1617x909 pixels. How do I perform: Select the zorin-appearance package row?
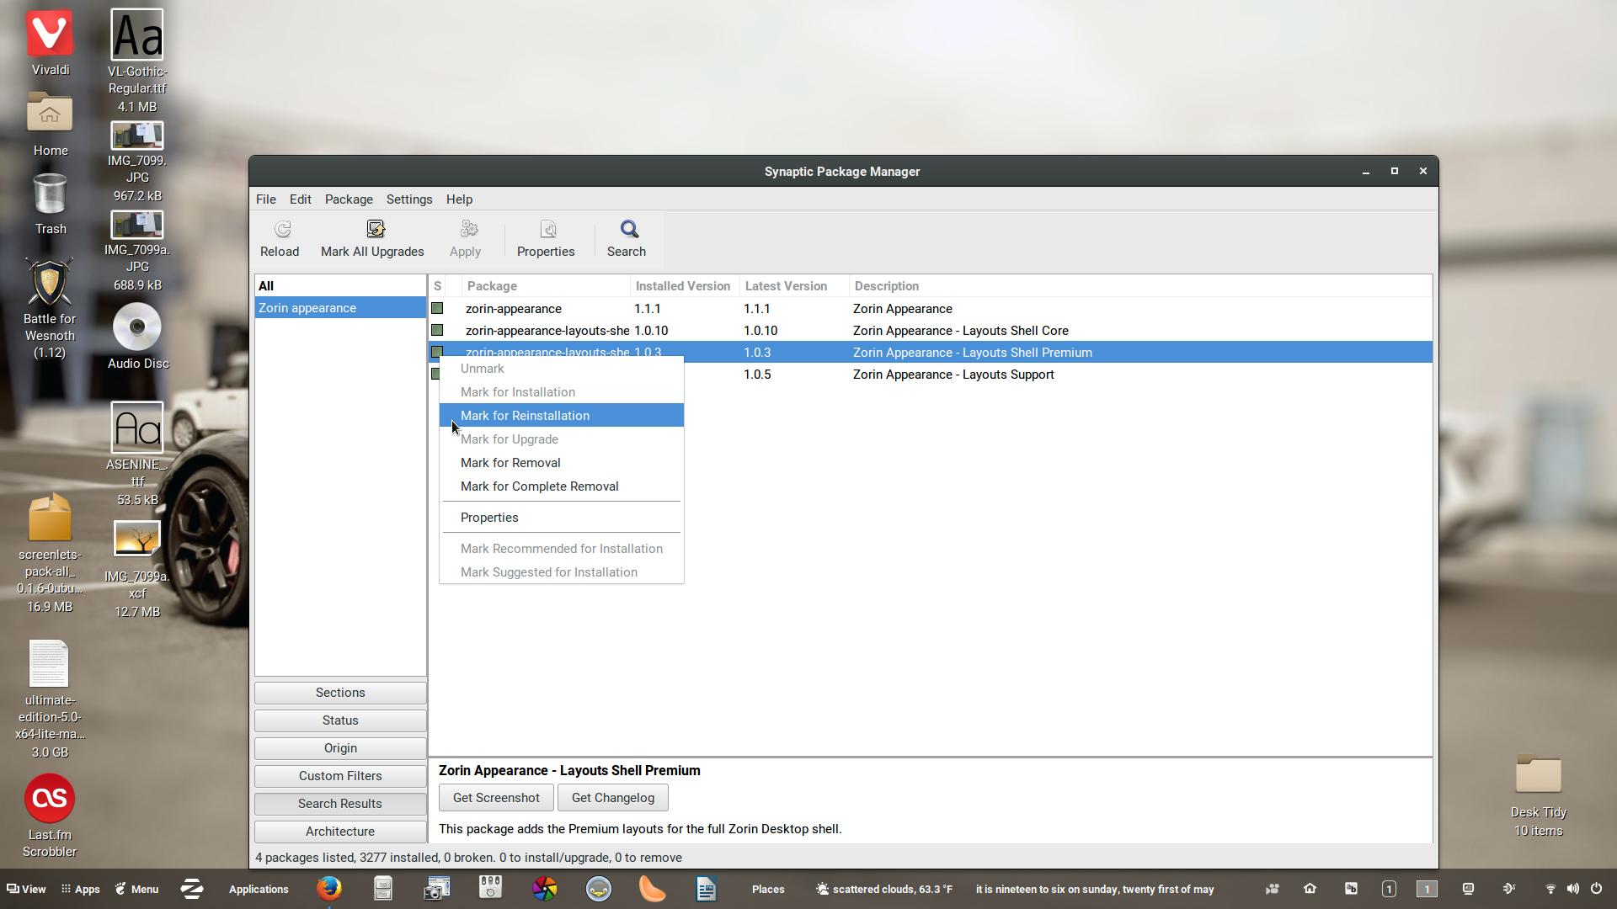coord(930,309)
